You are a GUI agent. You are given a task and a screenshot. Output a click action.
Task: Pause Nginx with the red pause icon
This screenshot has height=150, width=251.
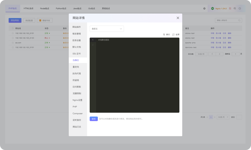[x=230, y=8]
